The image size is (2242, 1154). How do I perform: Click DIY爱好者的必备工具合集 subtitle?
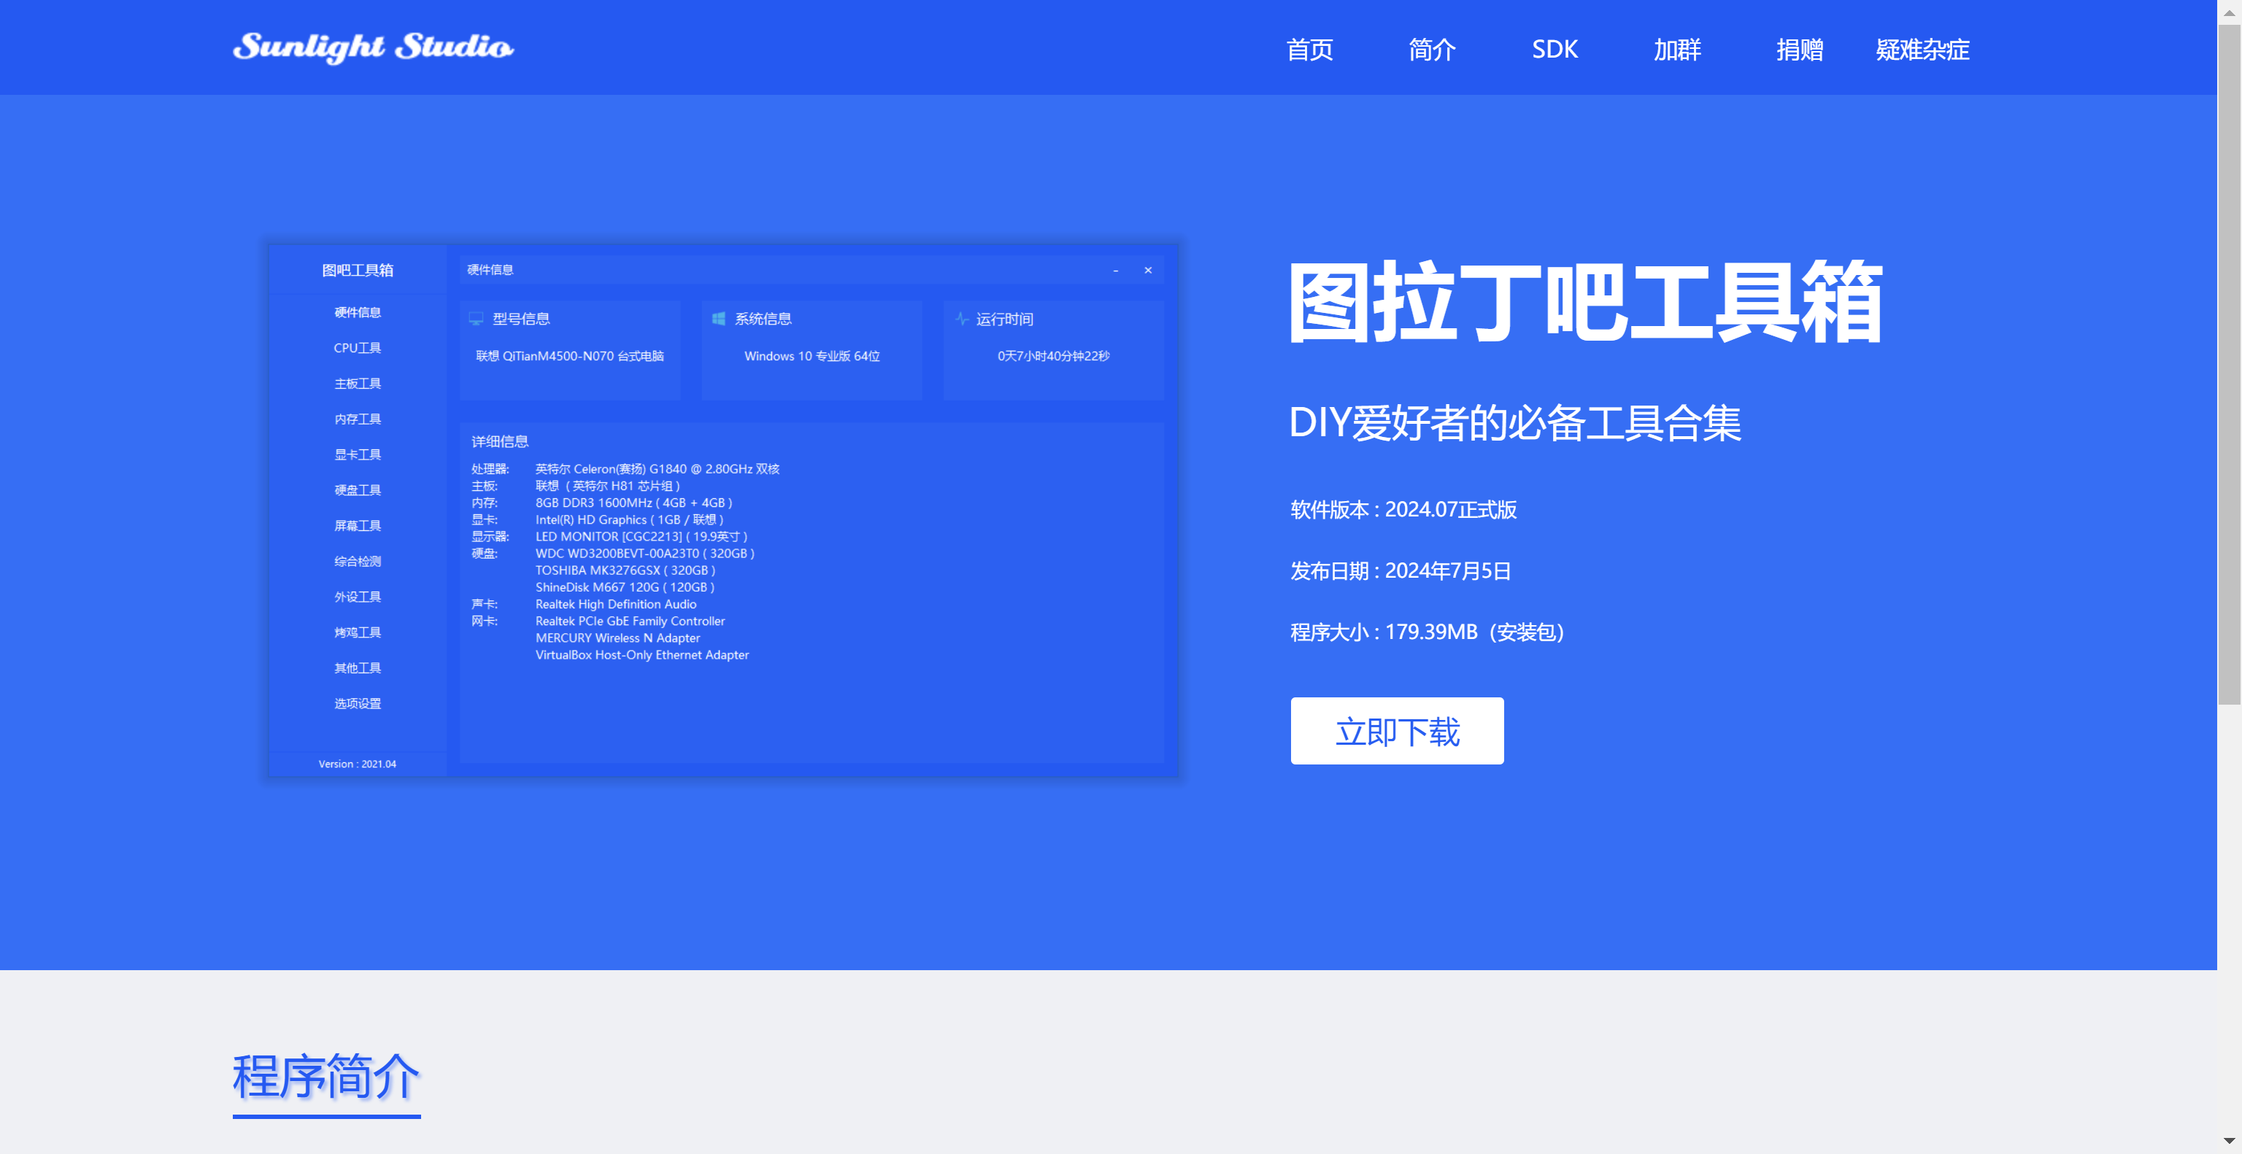pos(1514,422)
